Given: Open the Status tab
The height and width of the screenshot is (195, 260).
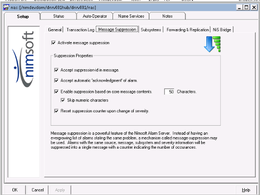Looking at the screenshot, I should pyautogui.click(x=59, y=16).
